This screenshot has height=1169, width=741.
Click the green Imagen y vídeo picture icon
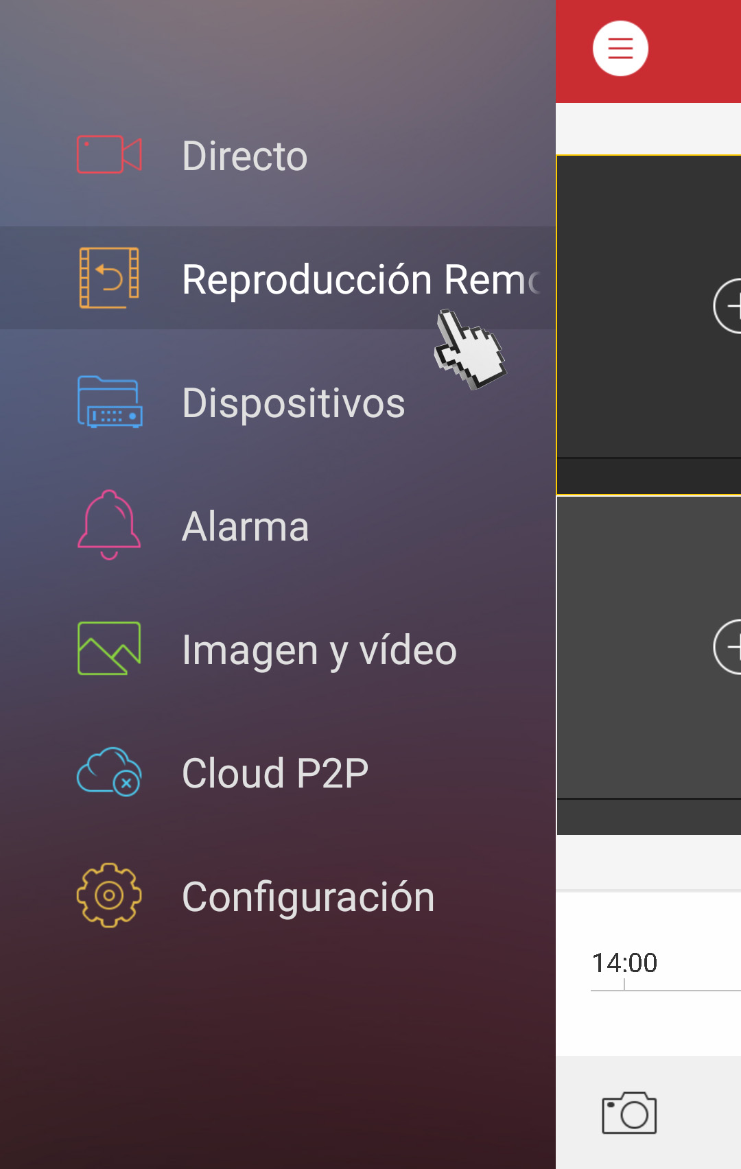109,648
